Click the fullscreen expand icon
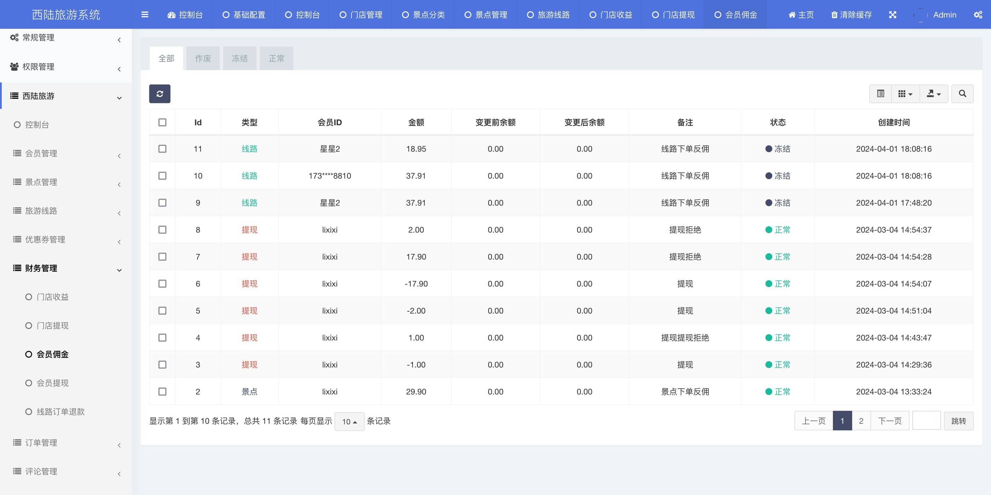The image size is (991, 495). tap(893, 15)
